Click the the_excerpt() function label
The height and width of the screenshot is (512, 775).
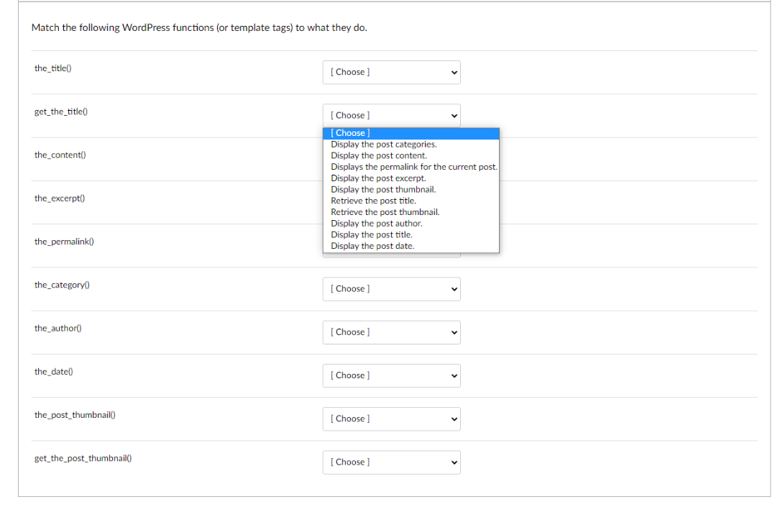[59, 198]
